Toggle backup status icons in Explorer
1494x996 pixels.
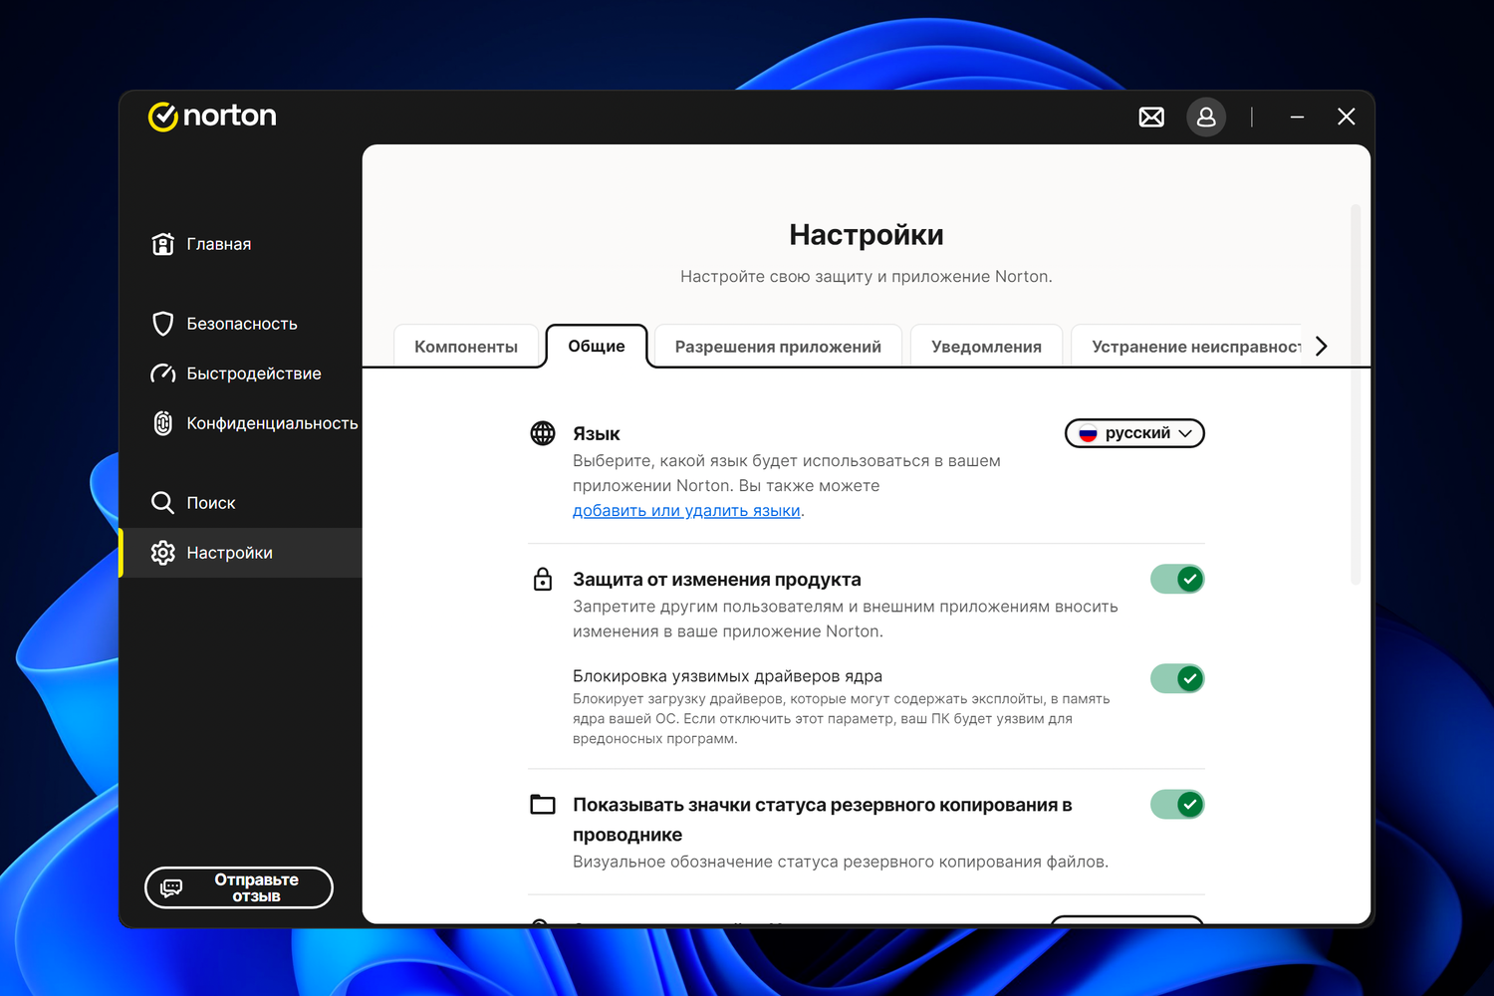point(1177,804)
